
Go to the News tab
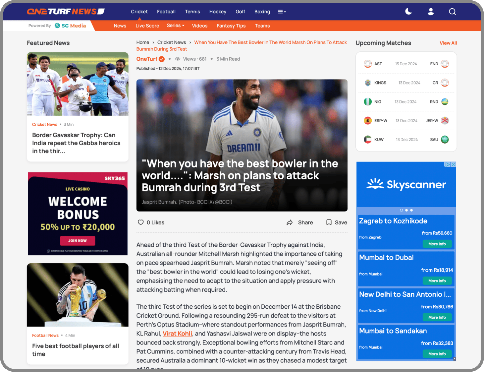(x=120, y=26)
